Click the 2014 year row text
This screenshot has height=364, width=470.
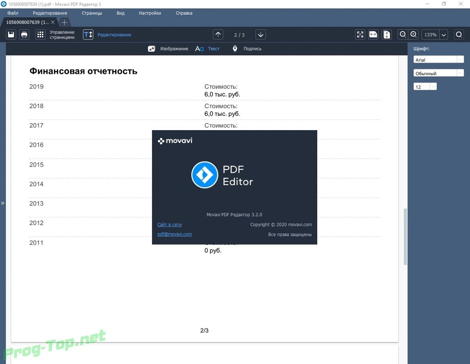pyautogui.click(x=36, y=184)
